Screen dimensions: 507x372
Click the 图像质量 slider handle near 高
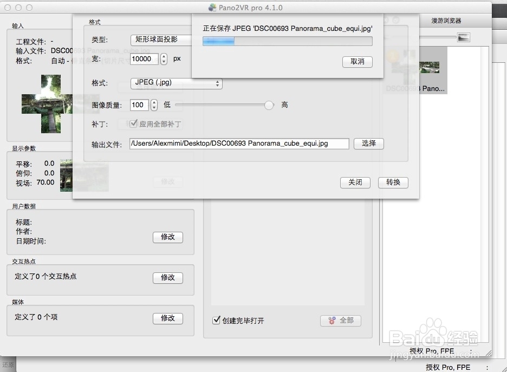point(269,105)
